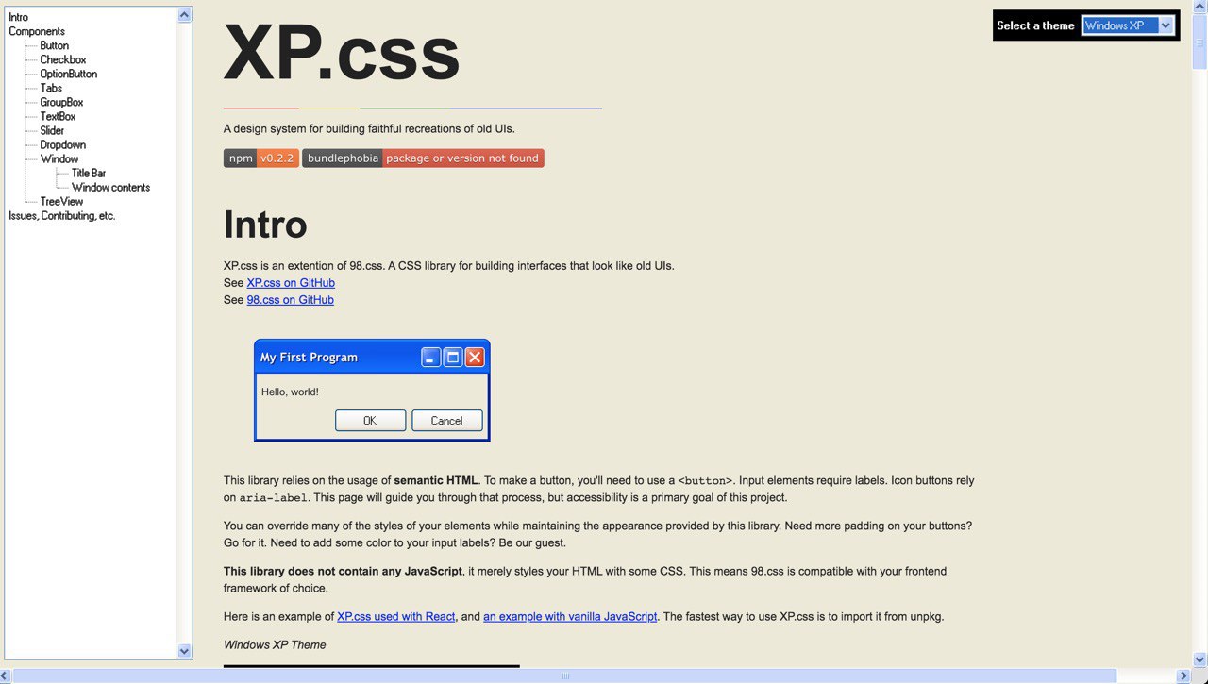Viewport: 1208px width, 684px height.
Task: Click the sidebar scrollbar down arrow
Action: coord(184,651)
